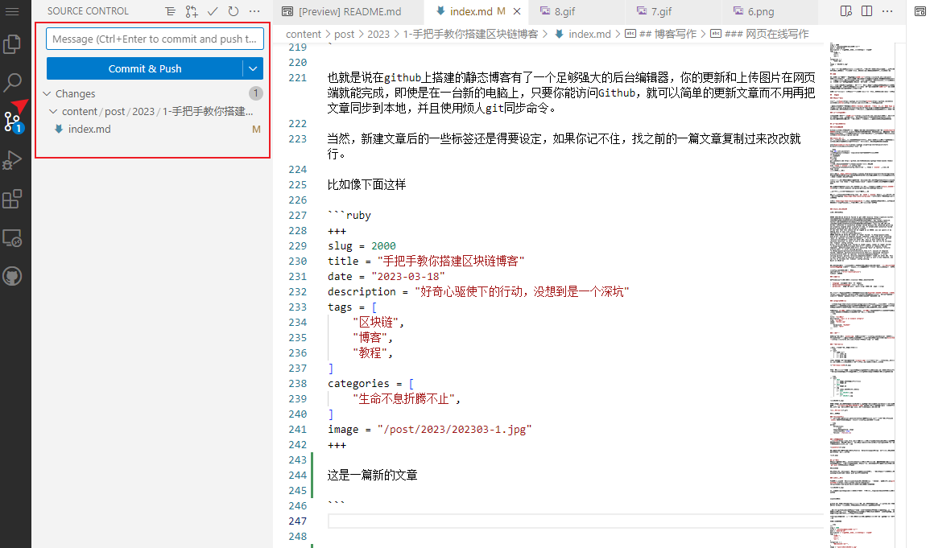Toggle view as tree in Source Control
This screenshot has height=548, width=930.
170,11
